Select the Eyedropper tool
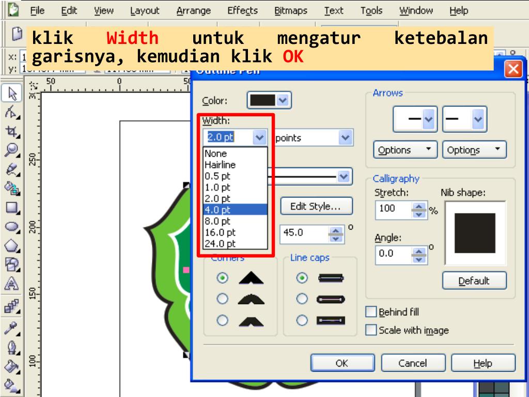 click(x=12, y=327)
